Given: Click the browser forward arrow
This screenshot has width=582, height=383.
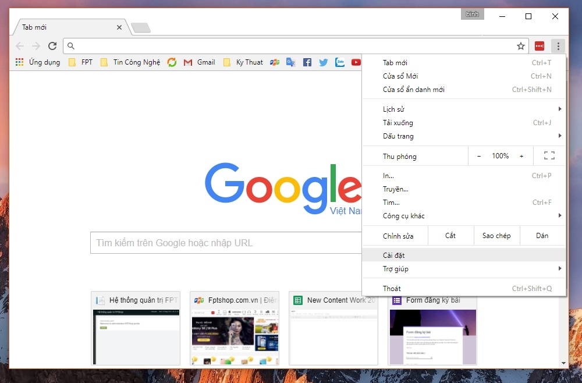Looking at the screenshot, I should tap(36, 46).
